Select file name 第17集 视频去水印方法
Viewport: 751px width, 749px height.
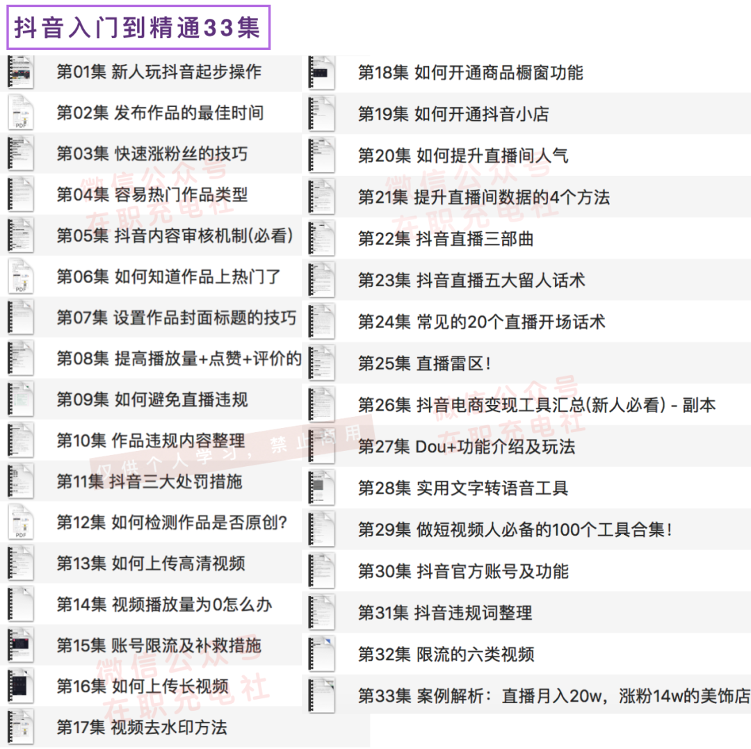coord(142,727)
